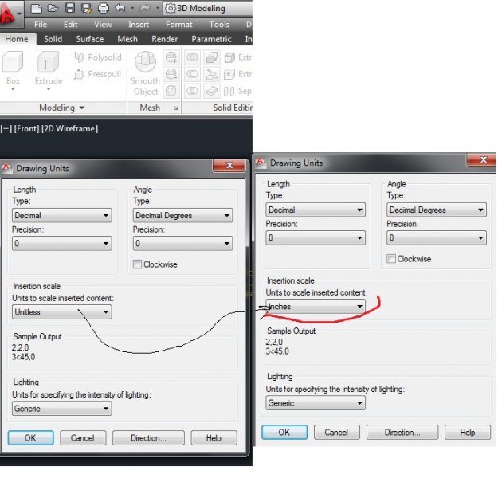
Task: Click the [Front] view control label
Action: tap(26, 128)
